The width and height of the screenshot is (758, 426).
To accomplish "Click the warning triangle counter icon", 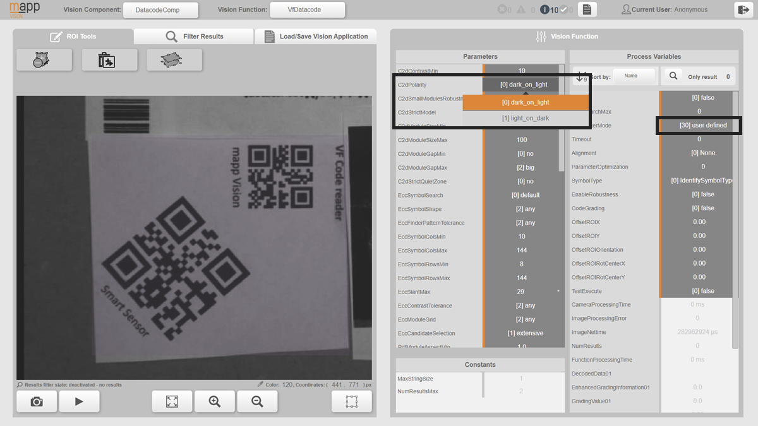I will (522, 9).
